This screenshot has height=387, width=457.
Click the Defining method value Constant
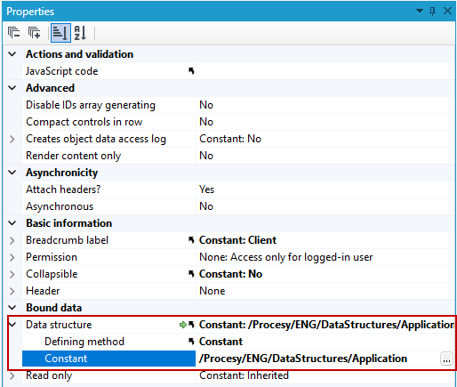(x=220, y=342)
